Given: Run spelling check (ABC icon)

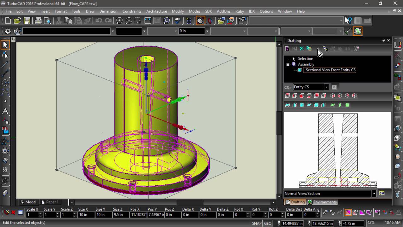Looking at the screenshot, I should [x=178, y=21].
